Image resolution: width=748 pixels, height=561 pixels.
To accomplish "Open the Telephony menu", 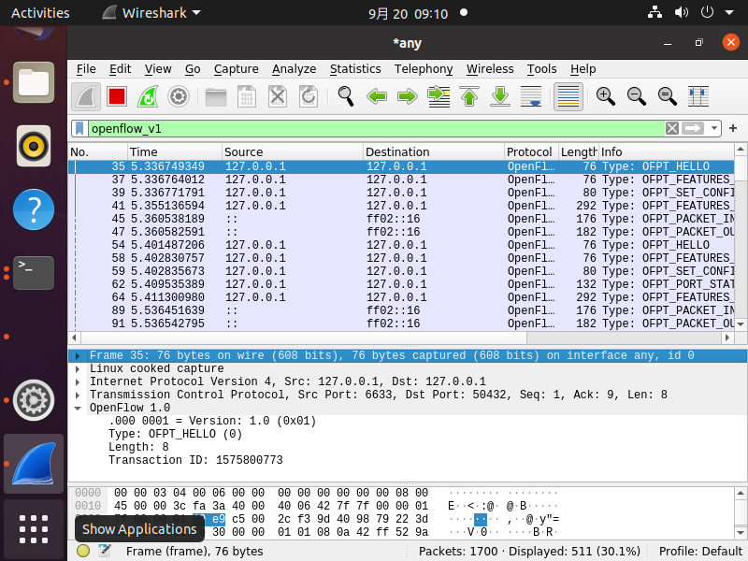I will click(x=424, y=69).
